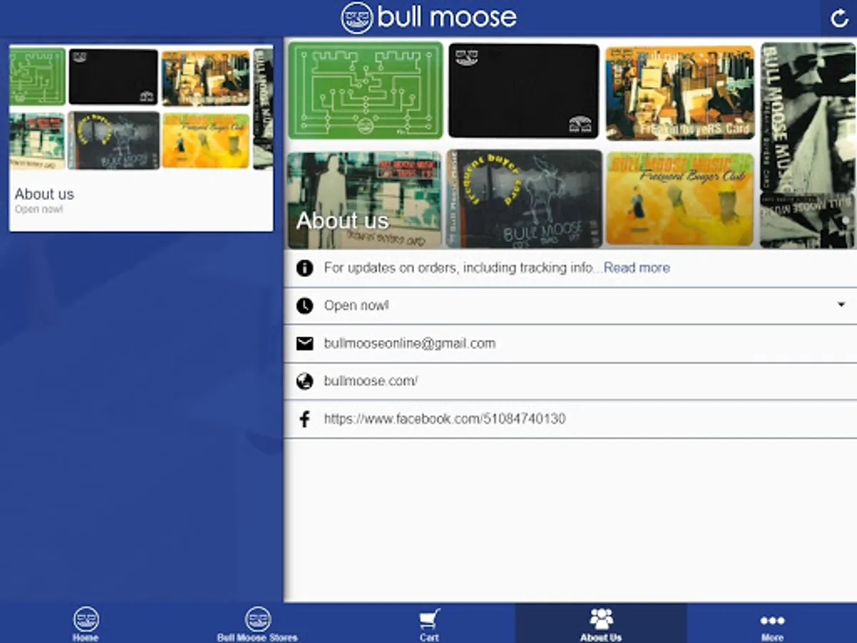Click the 'About us' heading over banner
This screenshot has height=643, width=857.
click(x=342, y=220)
